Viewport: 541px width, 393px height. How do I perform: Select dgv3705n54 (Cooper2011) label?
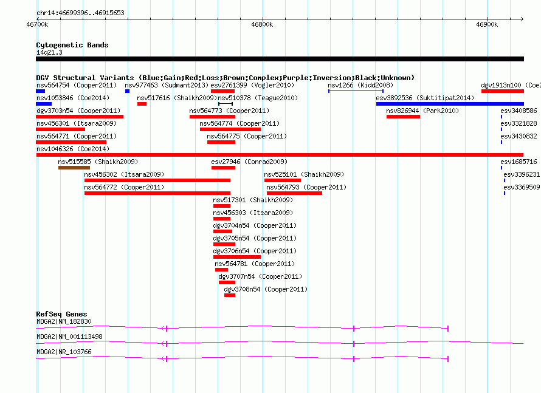pyautogui.click(x=255, y=238)
